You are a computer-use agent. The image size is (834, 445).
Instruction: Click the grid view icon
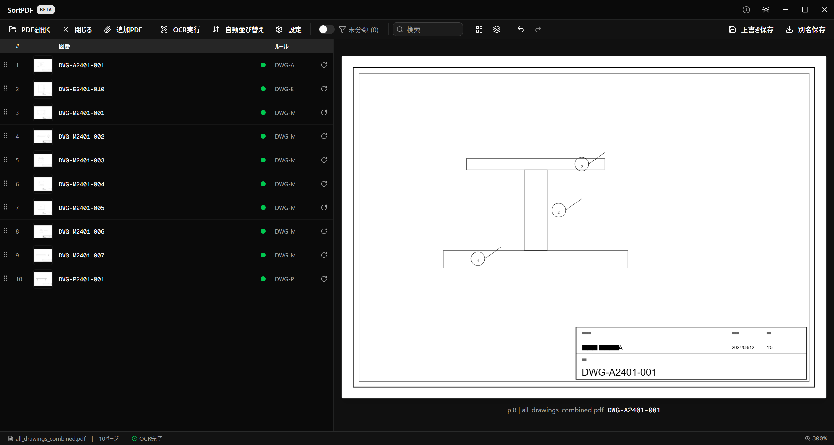coord(479,29)
